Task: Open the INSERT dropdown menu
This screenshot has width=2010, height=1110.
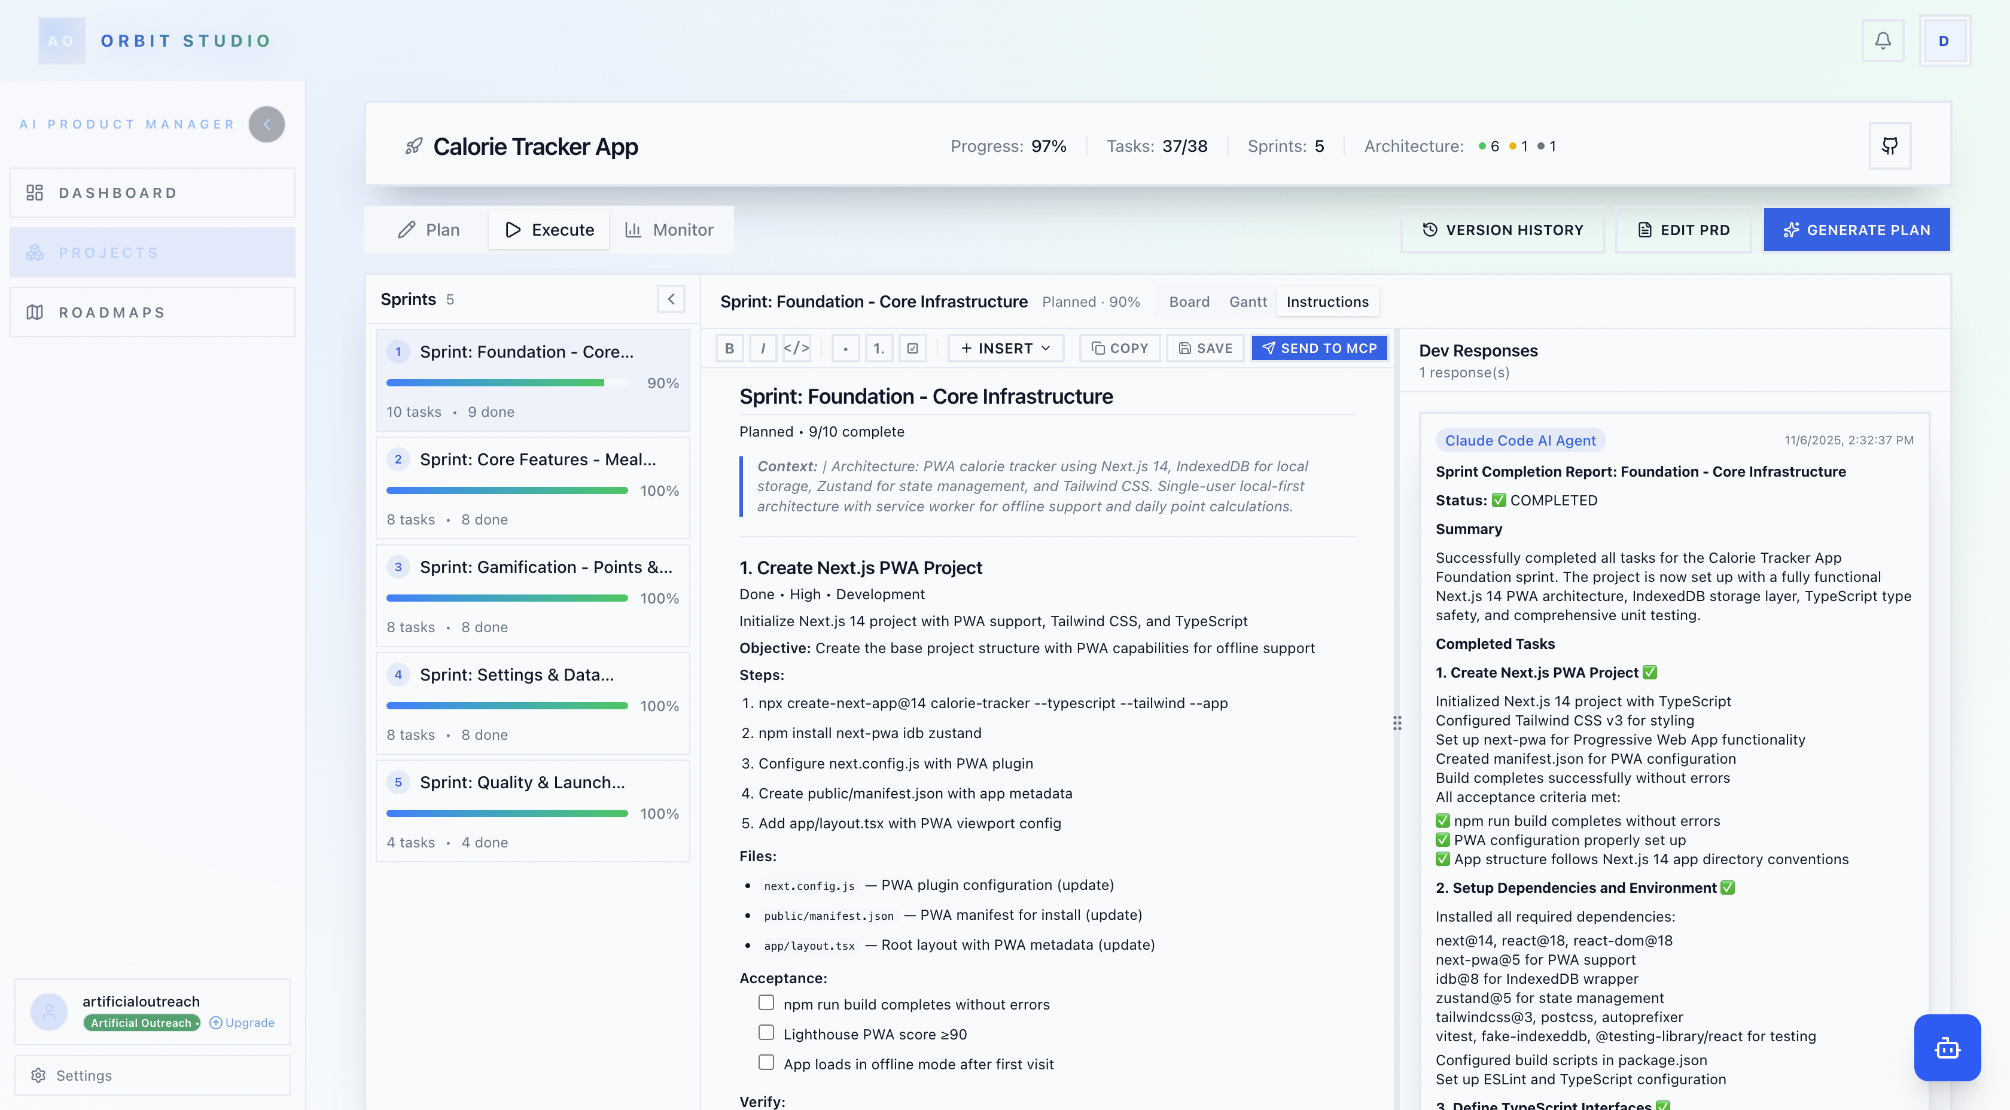Action: [1006, 348]
